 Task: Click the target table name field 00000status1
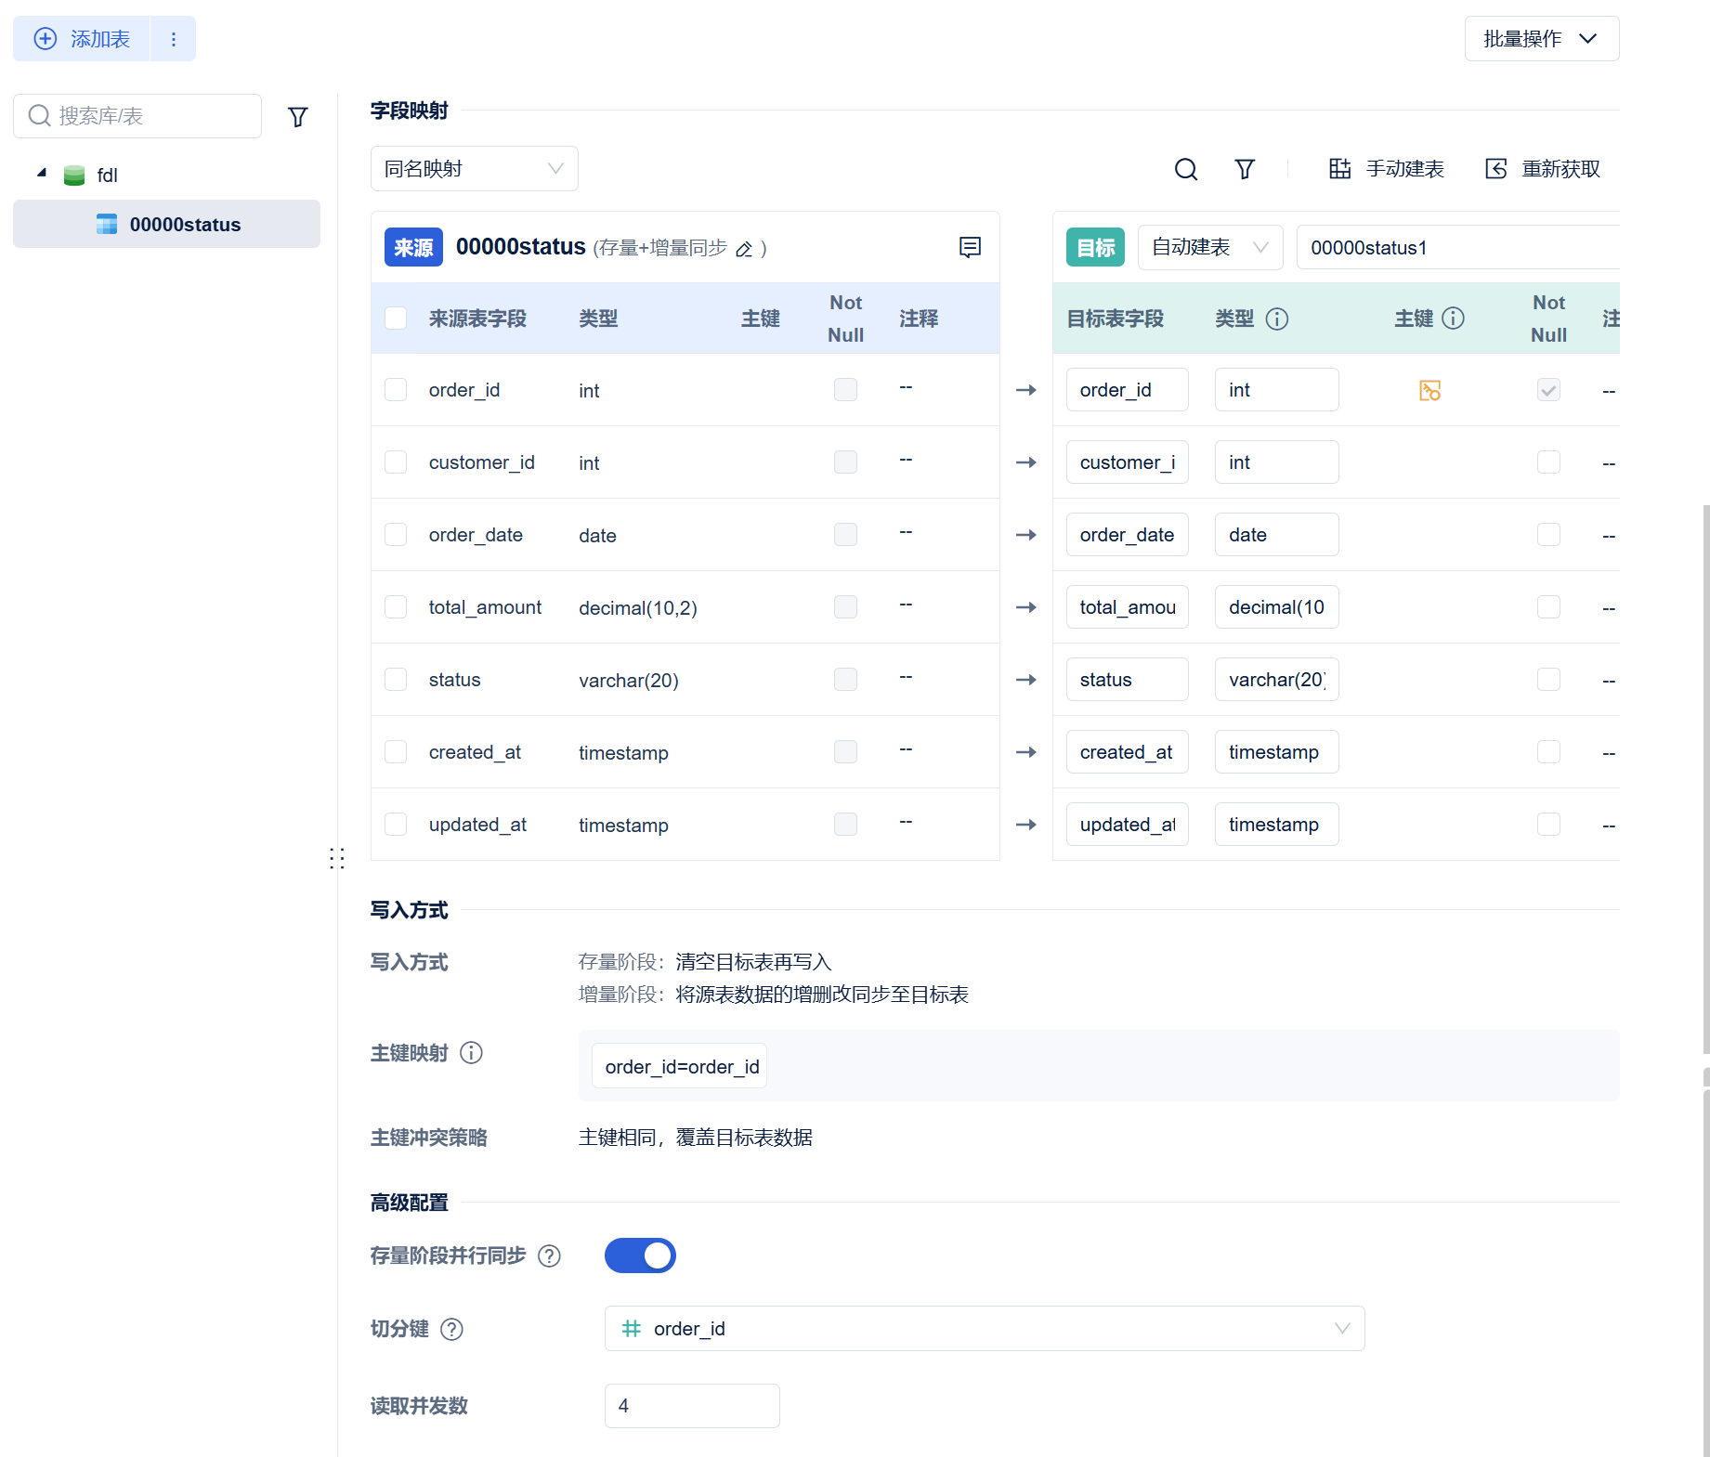click(1458, 247)
